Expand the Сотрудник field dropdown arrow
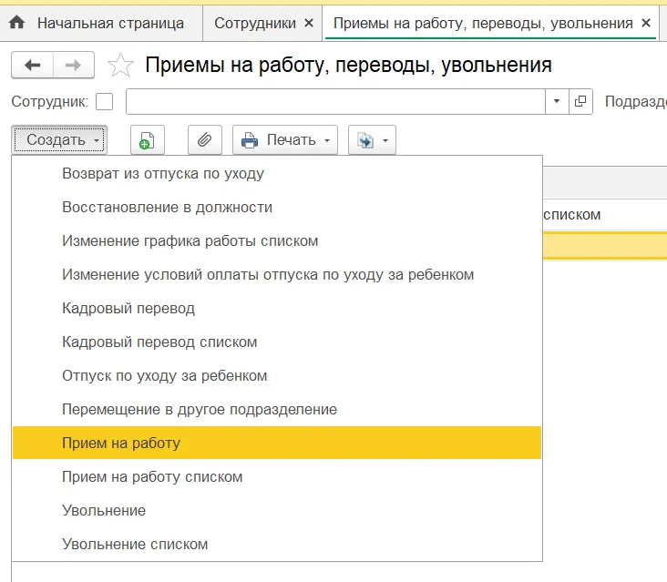This screenshot has width=667, height=582. (x=557, y=101)
